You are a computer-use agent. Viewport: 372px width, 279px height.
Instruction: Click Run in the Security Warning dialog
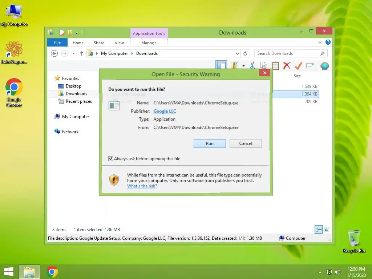pyautogui.click(x=210, y=143)
